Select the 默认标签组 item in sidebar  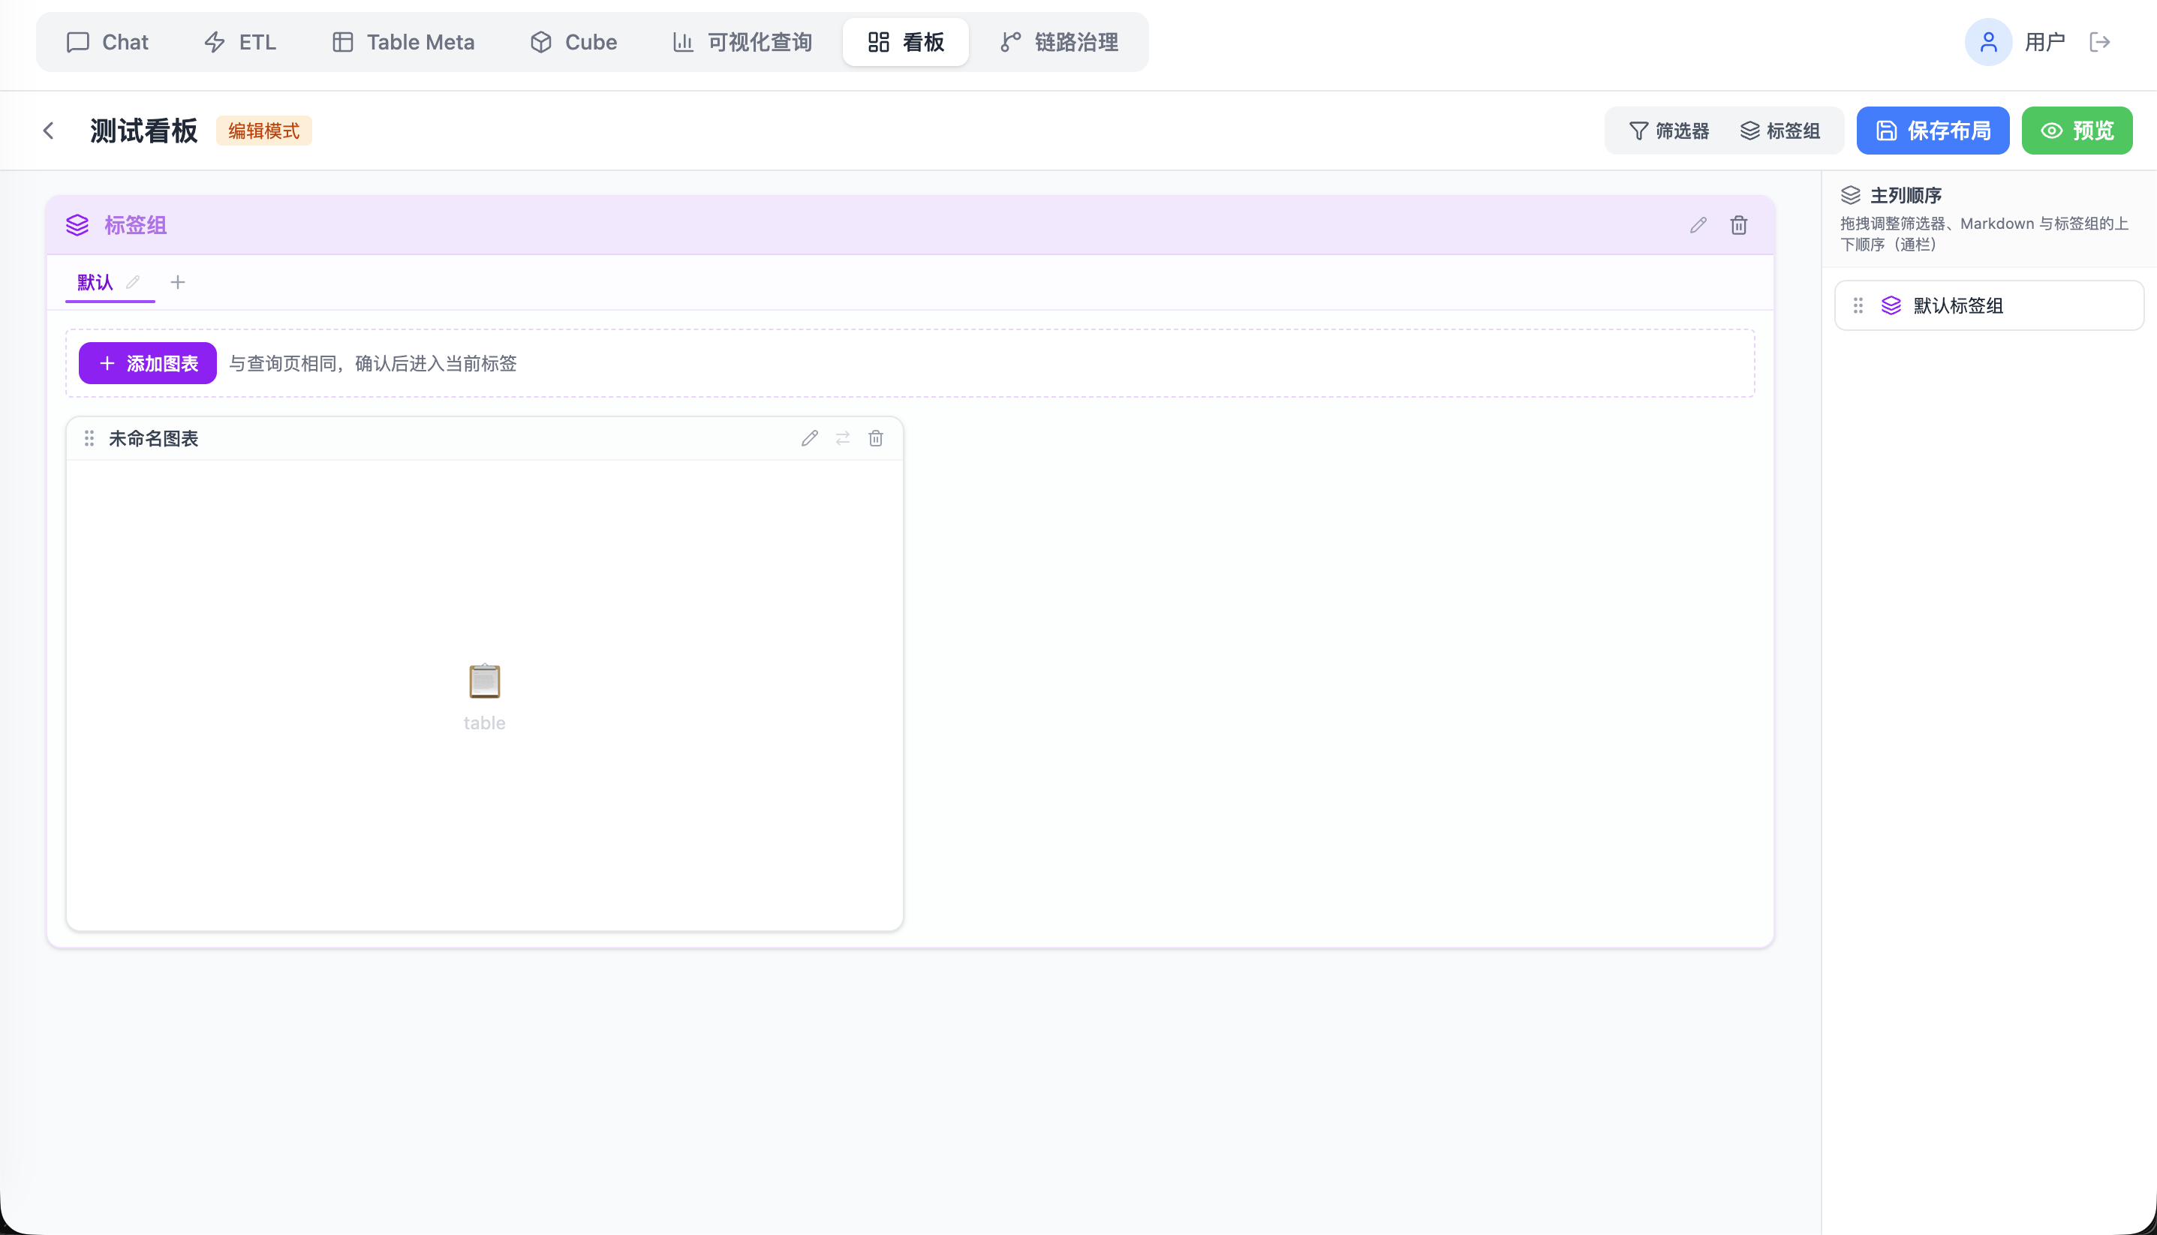coord(1989,305)
